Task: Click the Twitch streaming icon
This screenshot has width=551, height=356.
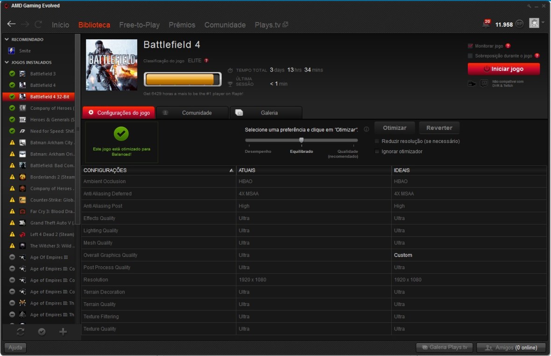Action: (x=484, y=84)
